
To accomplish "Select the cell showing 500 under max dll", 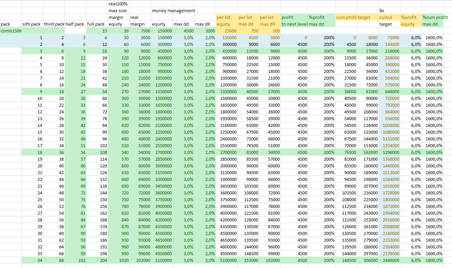I will [x=270, y=31].
